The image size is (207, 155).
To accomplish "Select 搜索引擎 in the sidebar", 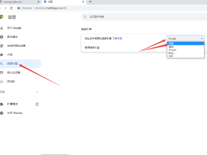I will pyautogui.click(x=21, y=64).
